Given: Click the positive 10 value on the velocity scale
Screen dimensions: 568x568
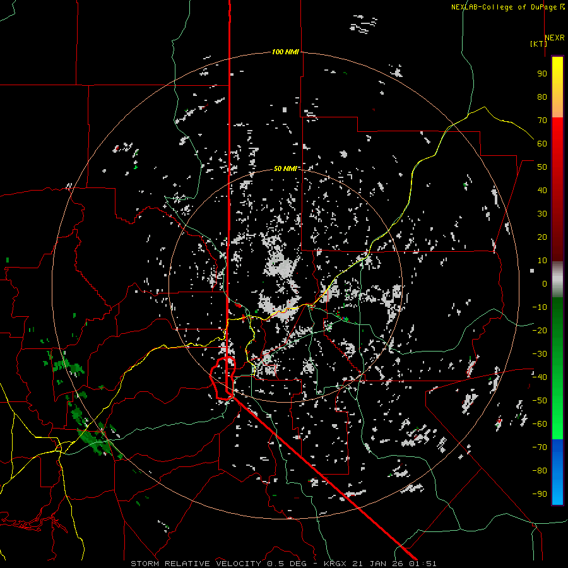Looking at the screenshot, I should pyautogui.click(x=542, y=261).
